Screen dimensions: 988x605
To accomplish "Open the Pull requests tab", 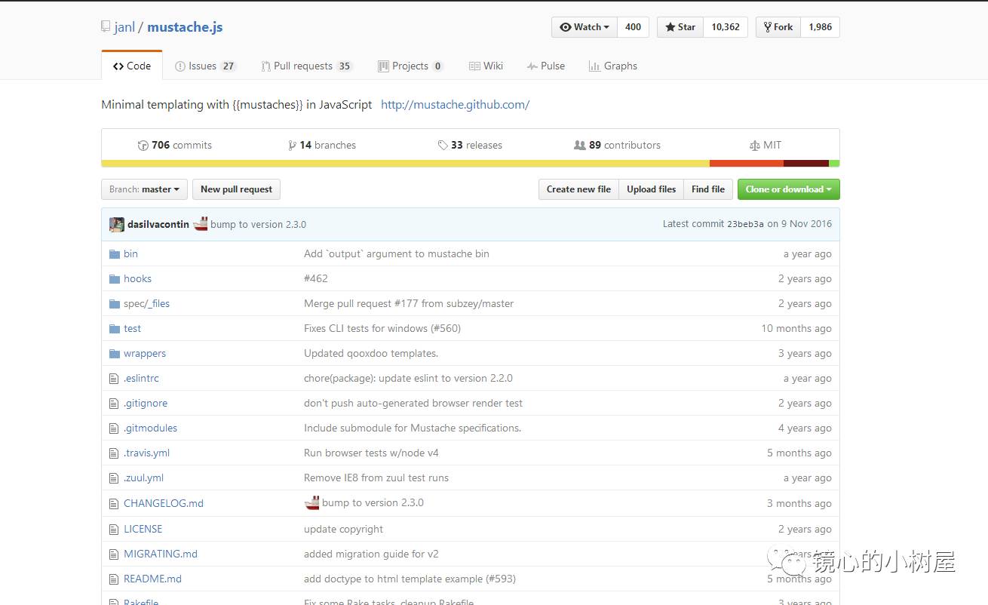I will 307,66.
